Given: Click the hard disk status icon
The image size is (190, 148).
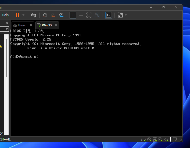Looking at the screenshot, I should (x=144, y=139).
